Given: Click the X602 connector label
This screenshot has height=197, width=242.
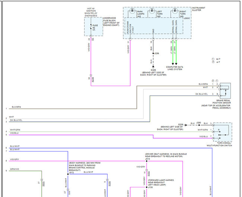Looking at the screenshot, I should tap(44, 184).
